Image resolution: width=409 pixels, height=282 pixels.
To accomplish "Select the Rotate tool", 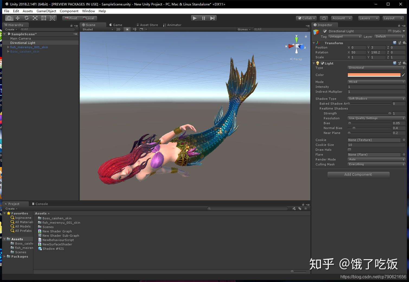I will [x=26, y=18].
